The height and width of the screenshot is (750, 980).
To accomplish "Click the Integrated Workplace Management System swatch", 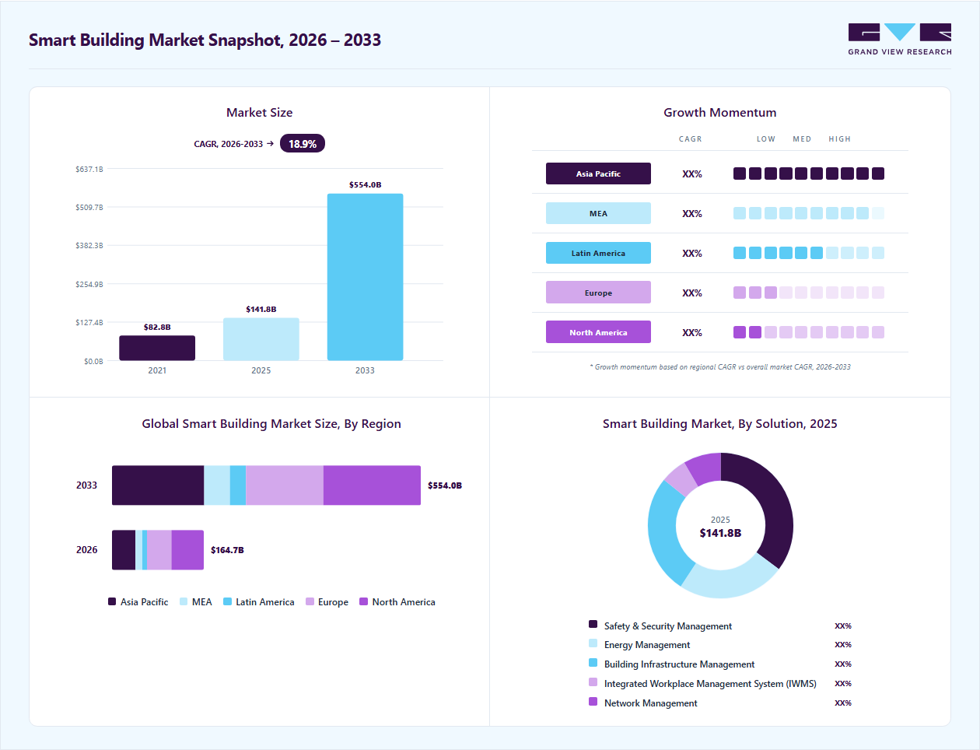I will point(593,682).
